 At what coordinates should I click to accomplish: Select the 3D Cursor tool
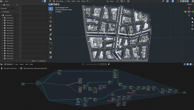51,13
